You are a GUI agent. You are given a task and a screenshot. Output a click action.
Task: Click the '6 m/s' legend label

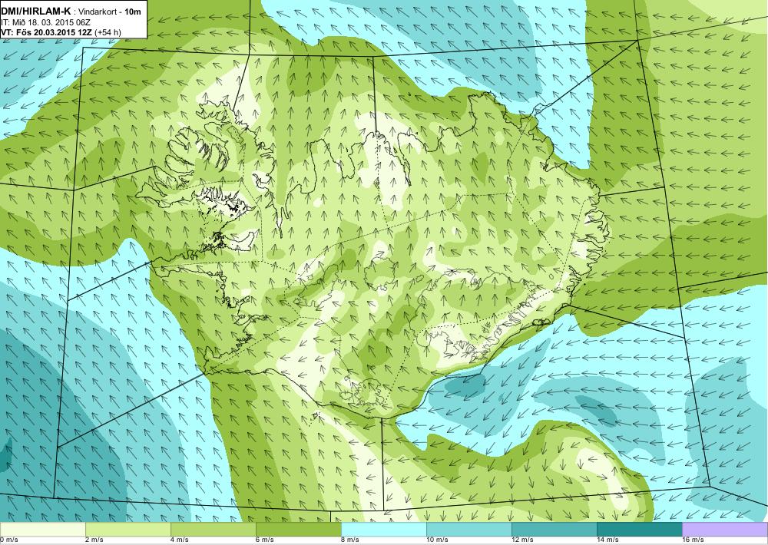point(265,540)
